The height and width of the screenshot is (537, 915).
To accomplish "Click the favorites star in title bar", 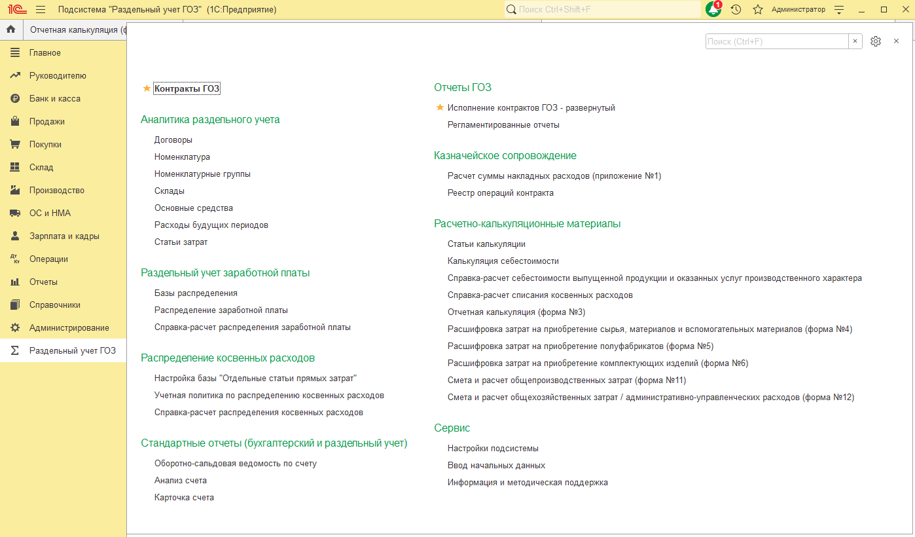I will tap(758, 9).
